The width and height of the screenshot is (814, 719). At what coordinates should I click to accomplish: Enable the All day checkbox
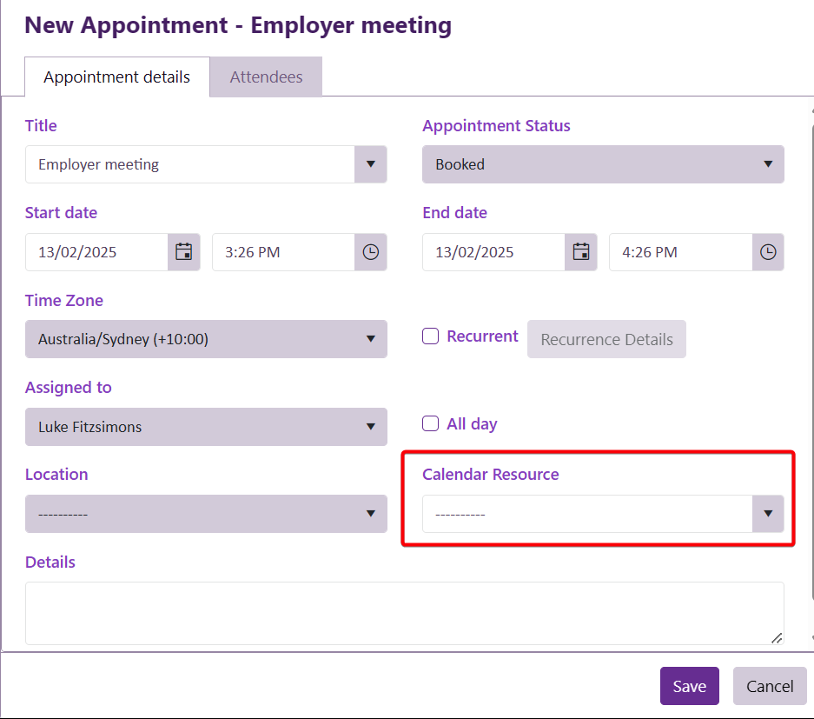[x=431, y=424]
